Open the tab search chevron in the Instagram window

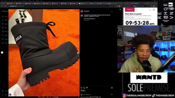tap(121, 4)
